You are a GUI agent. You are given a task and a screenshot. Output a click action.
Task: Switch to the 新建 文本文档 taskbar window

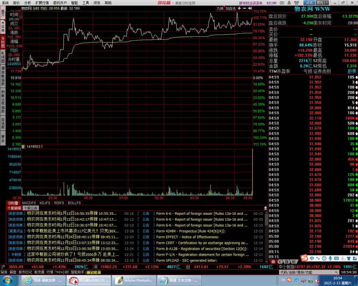(179, 280)
